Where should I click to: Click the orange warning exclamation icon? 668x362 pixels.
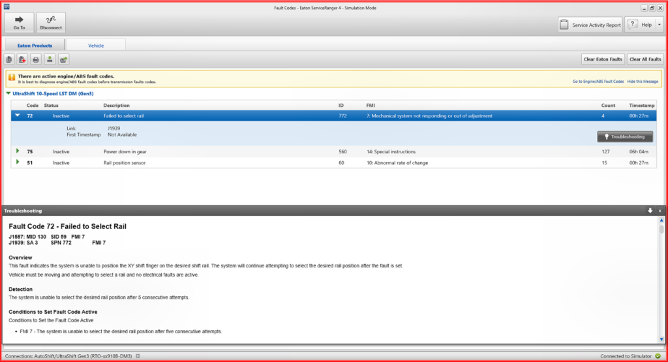12,78
